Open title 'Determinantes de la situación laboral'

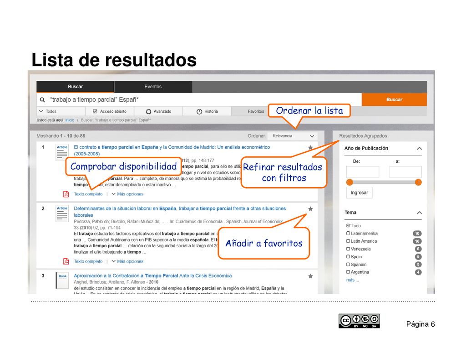click(x=180, y=212)
